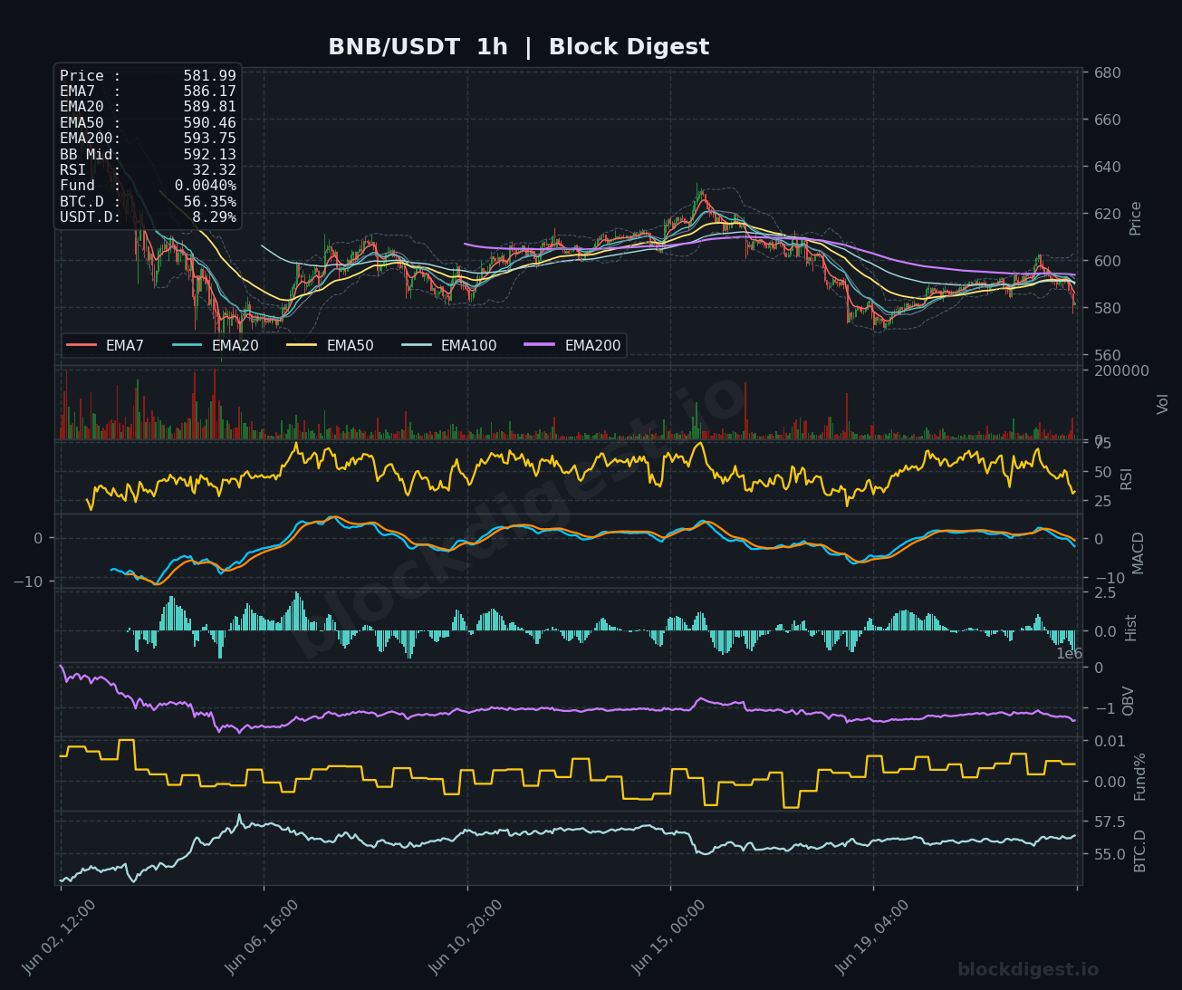Select the USDT.D 8.29% row
This screenshot has height=990, width=1182.
coord(148,217)
